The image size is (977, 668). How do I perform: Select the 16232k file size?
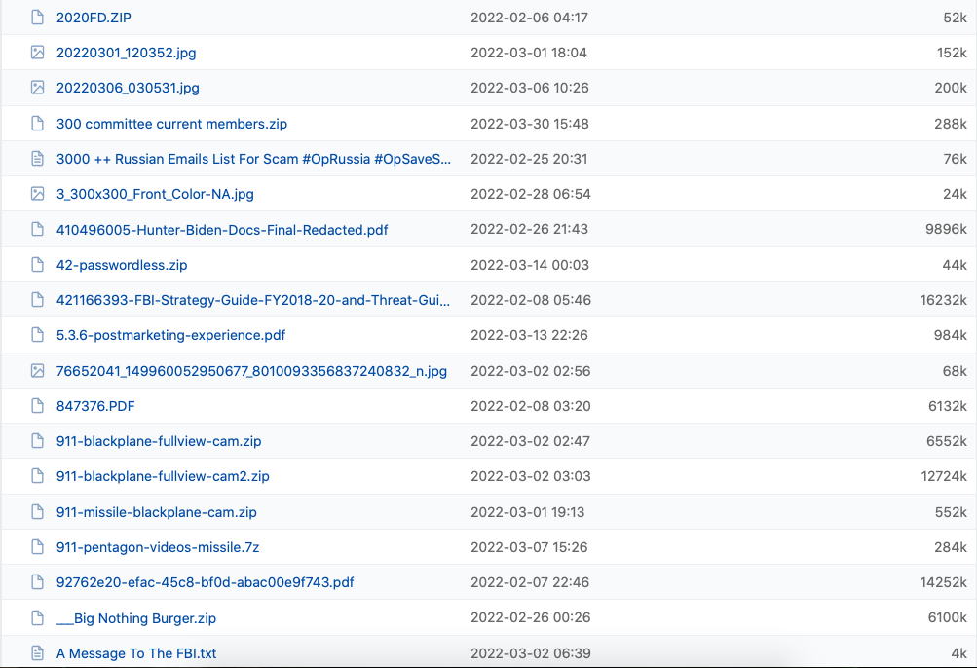pyautogui.click(x=943, y=300)
